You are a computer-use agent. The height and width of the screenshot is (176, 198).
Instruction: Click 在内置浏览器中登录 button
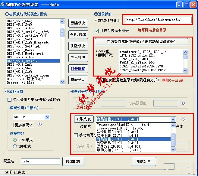[141, 41]
